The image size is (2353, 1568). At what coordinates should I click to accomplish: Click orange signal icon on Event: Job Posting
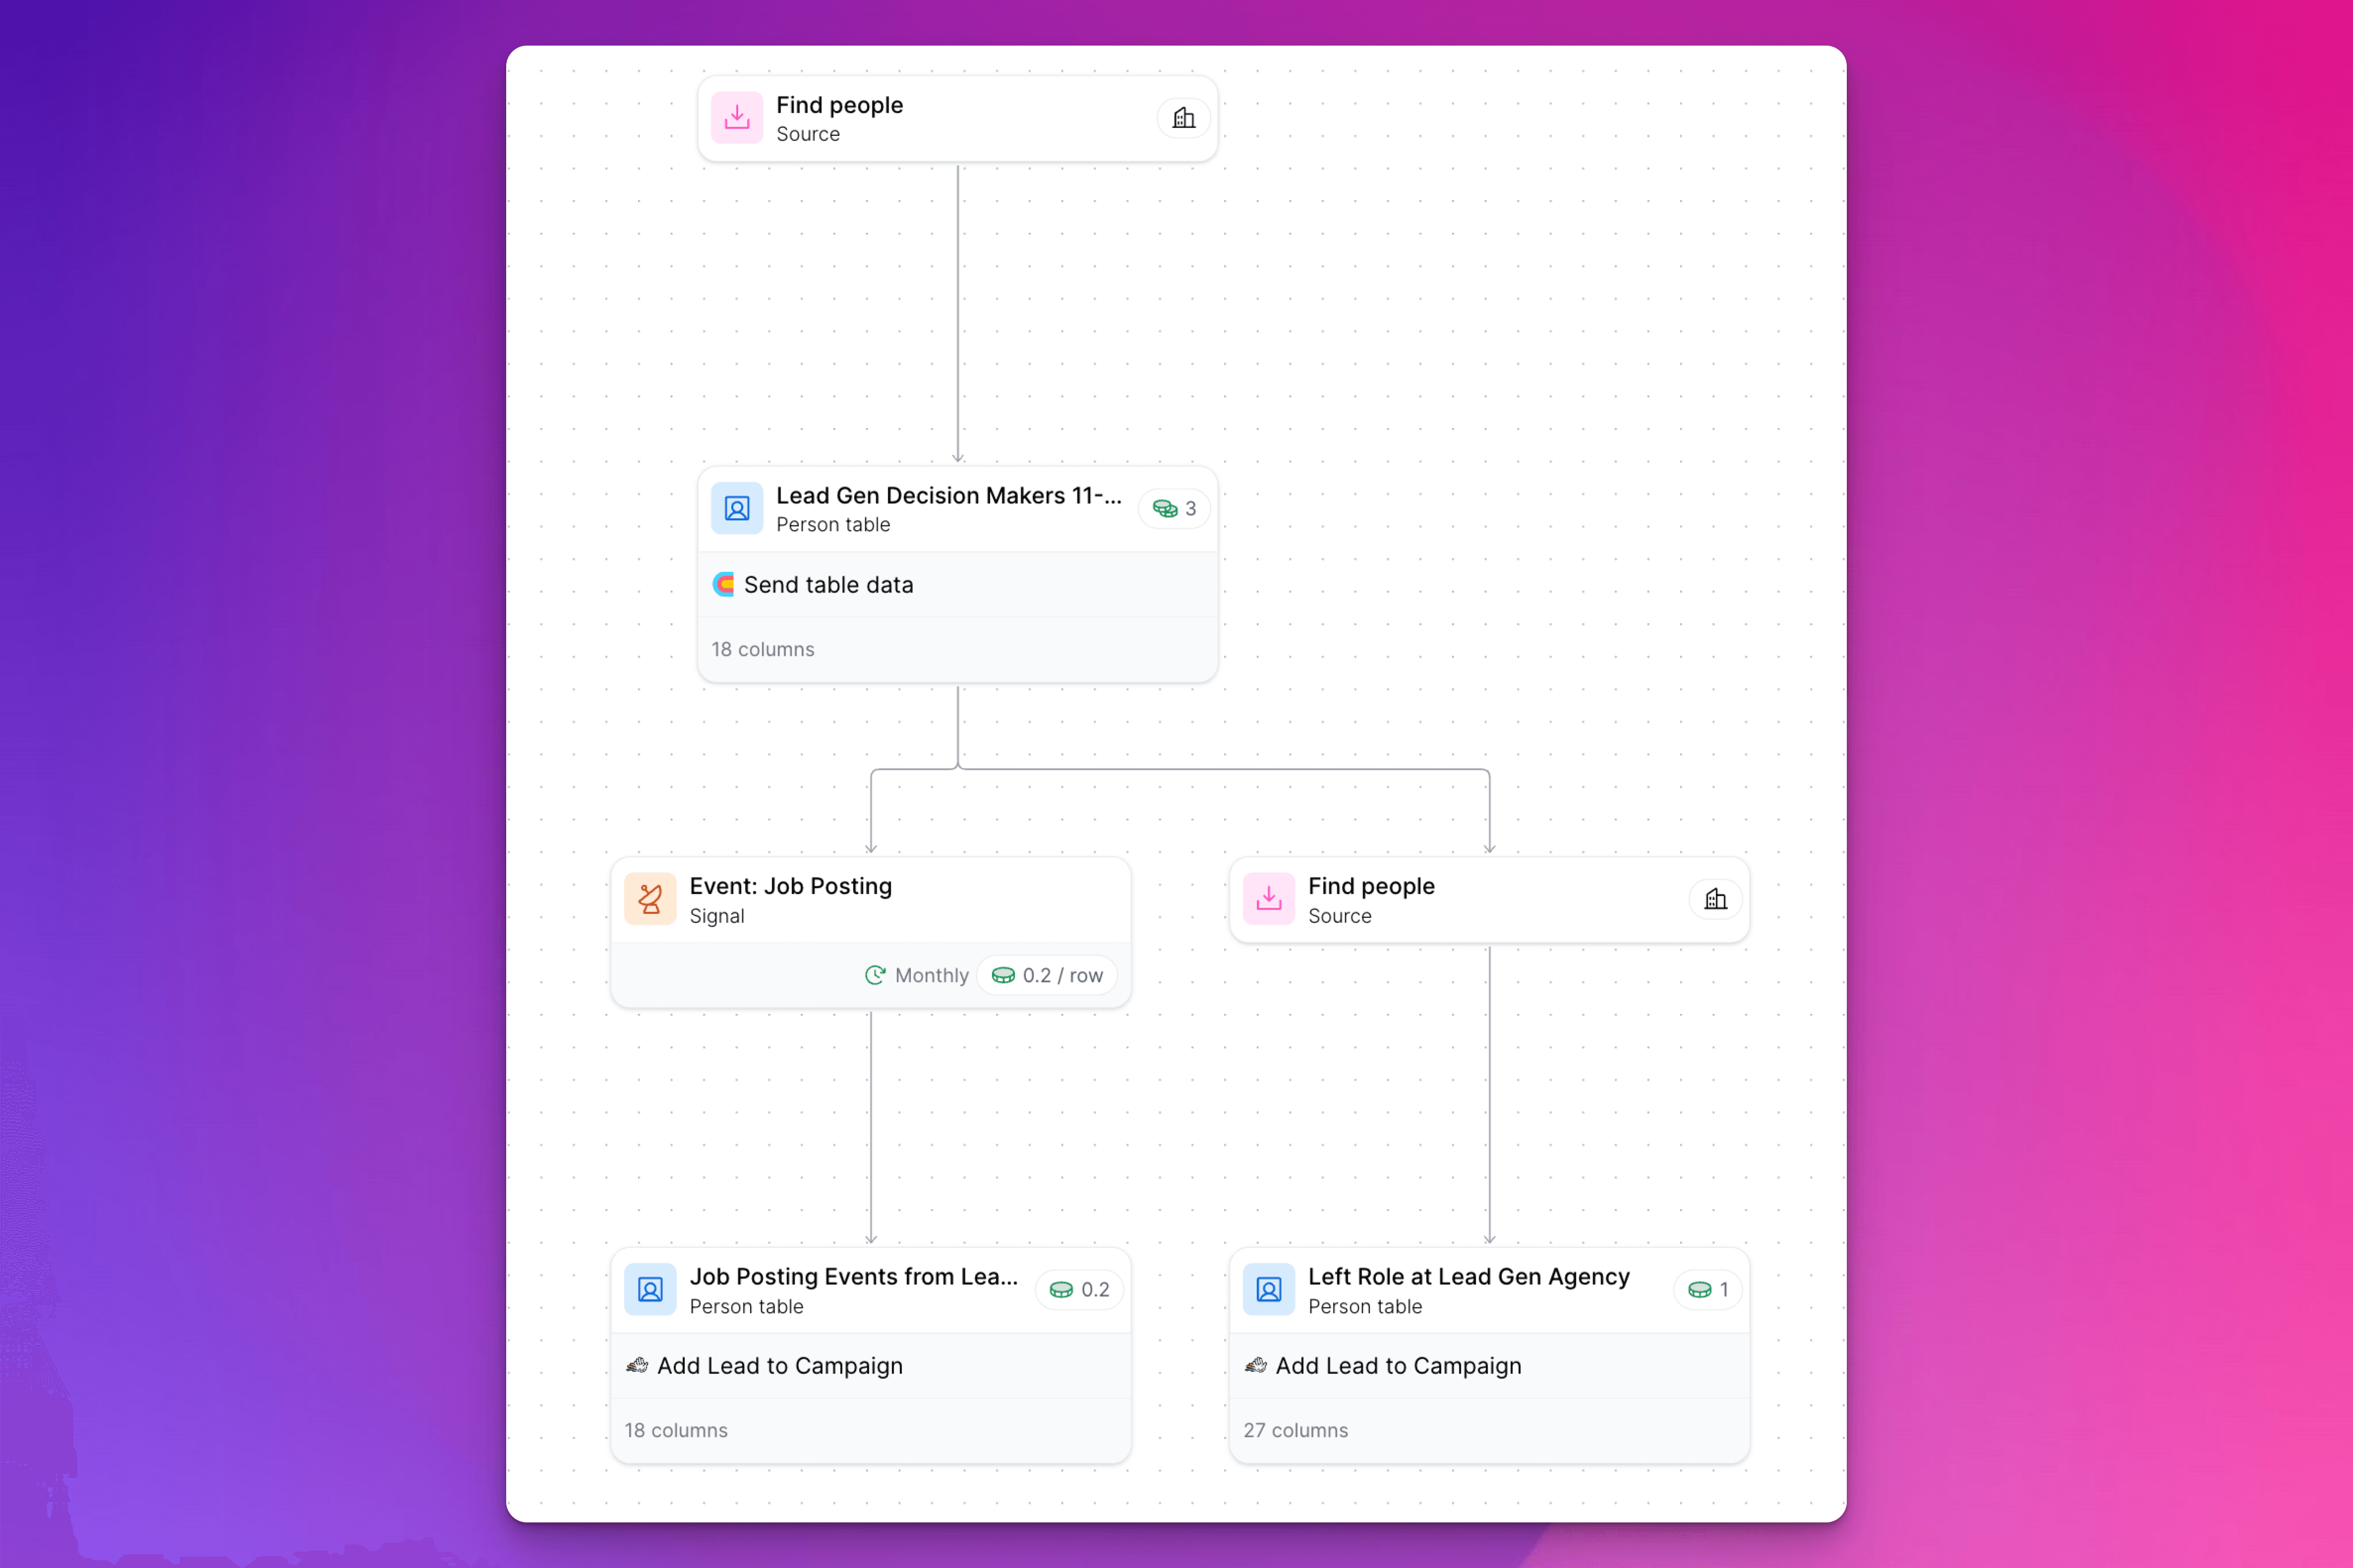tap(650, 899)
